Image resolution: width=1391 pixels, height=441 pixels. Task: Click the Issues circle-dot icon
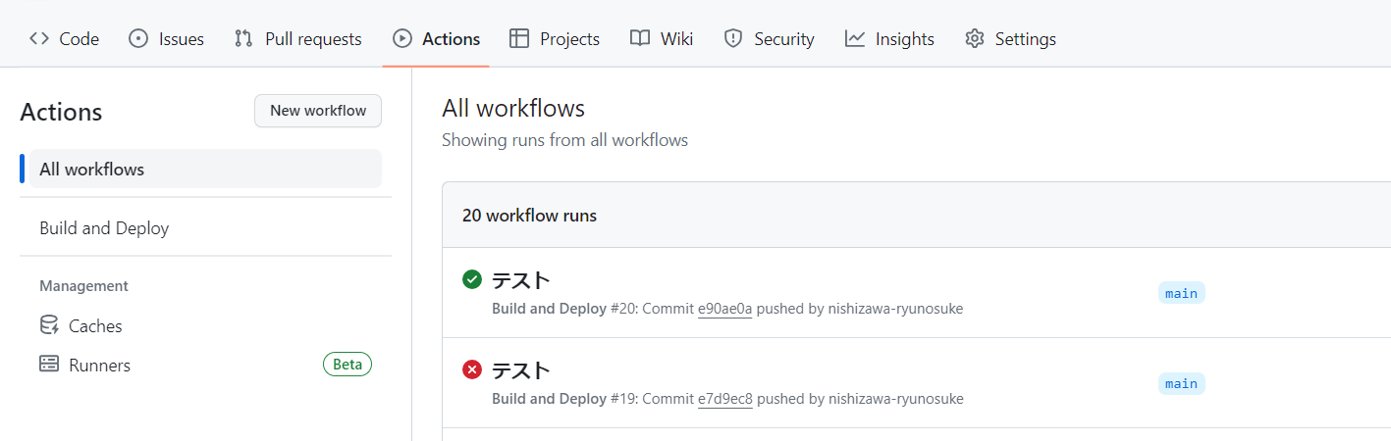coord(139,39)
